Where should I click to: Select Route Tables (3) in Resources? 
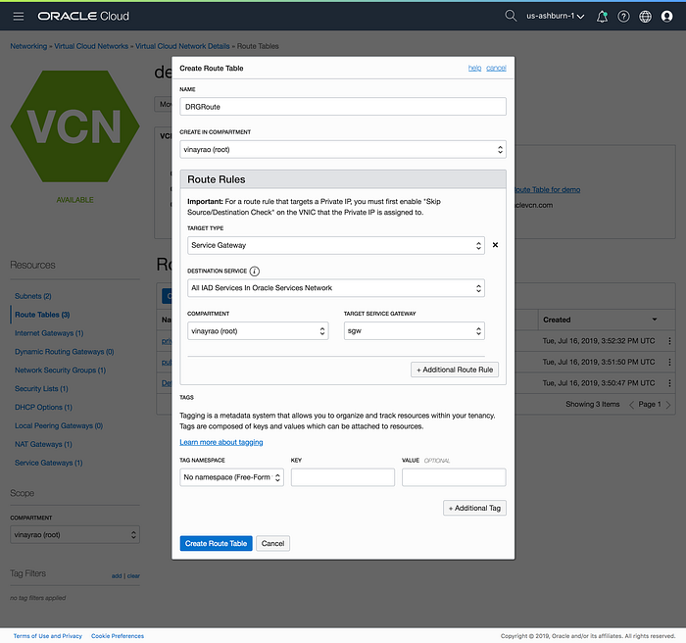[42, 315]
